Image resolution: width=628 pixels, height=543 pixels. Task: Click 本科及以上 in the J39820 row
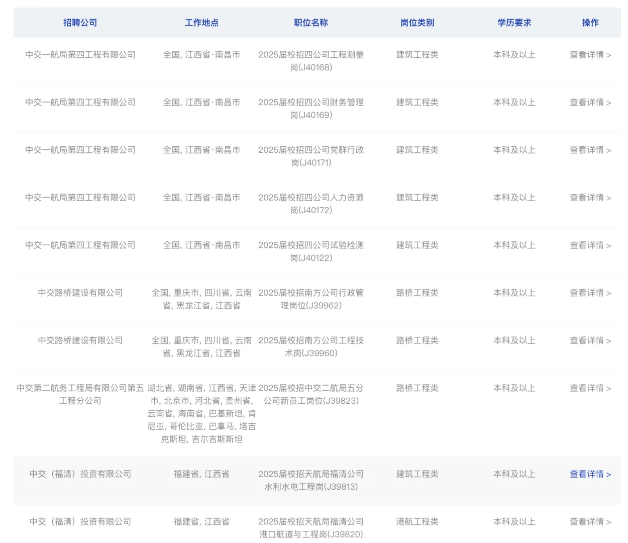pyautogui.click(x=514, y=522)
